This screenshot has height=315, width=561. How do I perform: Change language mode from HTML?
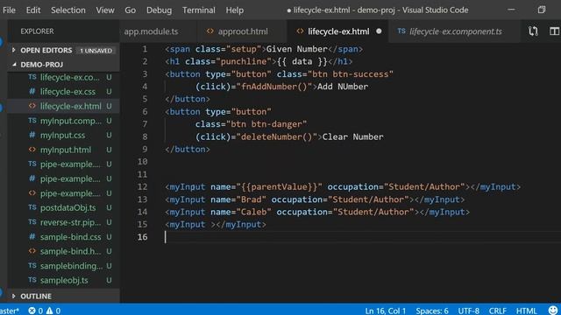pos(526,311)
